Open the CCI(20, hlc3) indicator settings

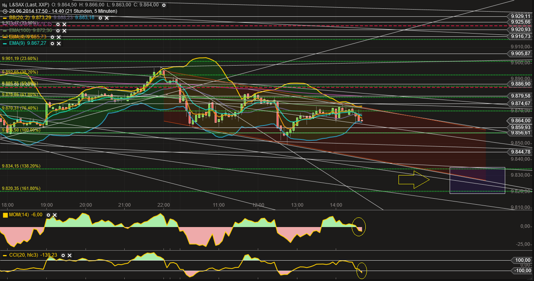click(x=63, y=255)
